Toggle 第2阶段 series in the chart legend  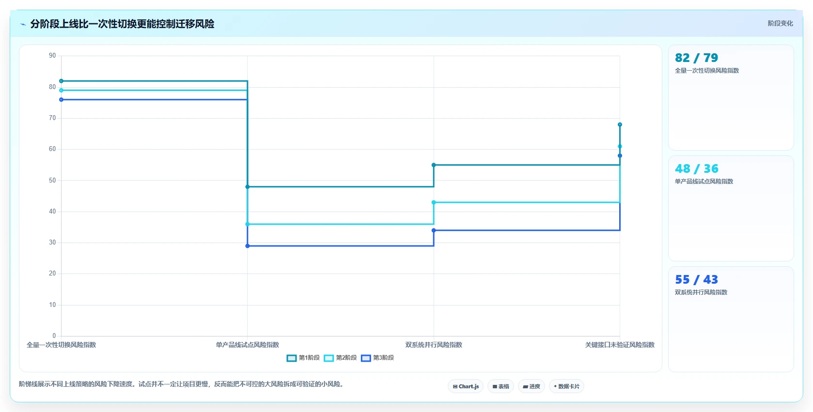(x=341, y=358)
